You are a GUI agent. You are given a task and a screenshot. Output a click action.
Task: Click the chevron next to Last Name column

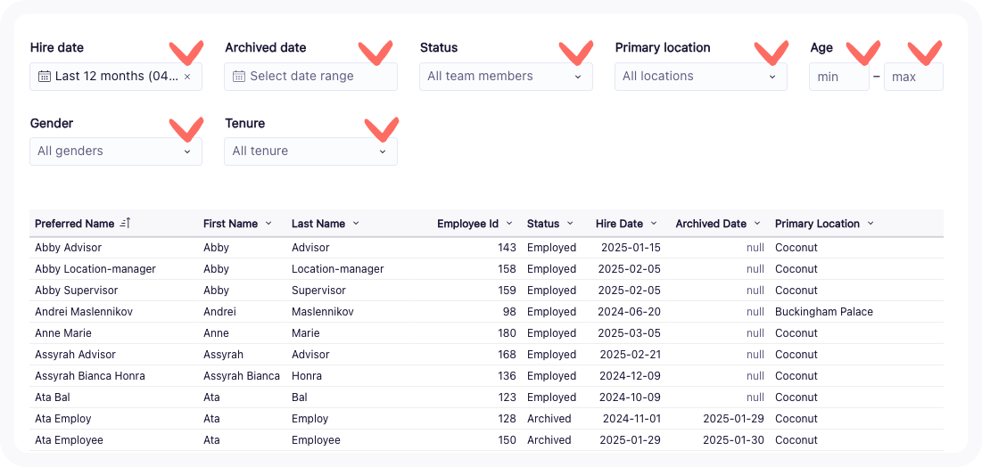click(x=356, y=224)
